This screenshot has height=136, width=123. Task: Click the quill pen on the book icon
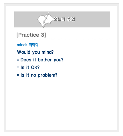pos(46,18)
